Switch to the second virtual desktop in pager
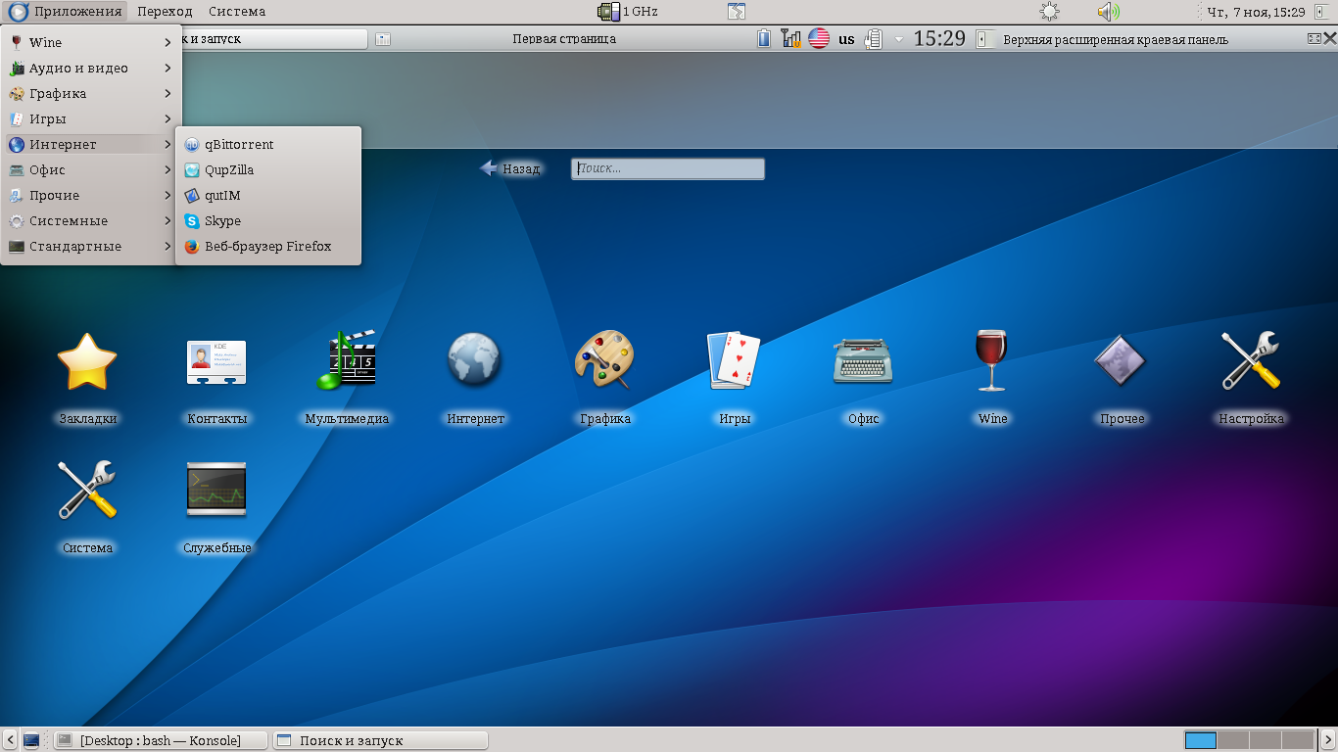This screenshot has width=1338, height=752. [1232, 740]
